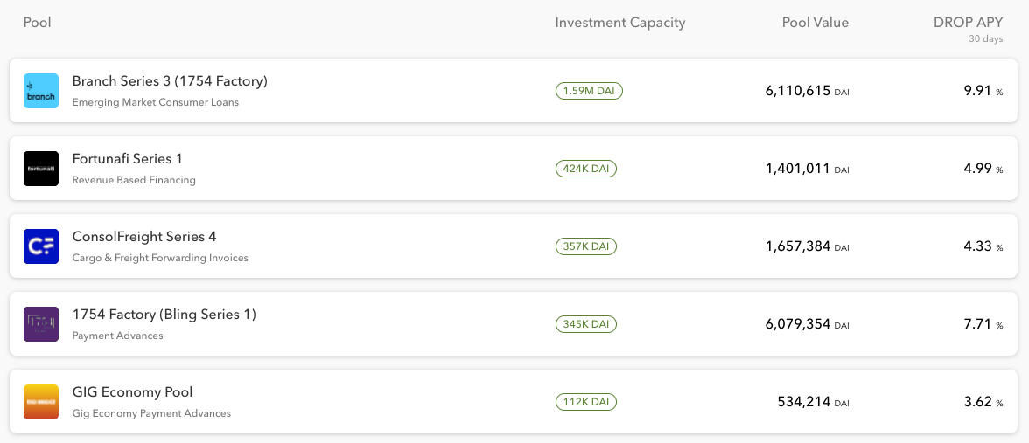Viewport: 1029px width, 443px height.
Task: Open the black Fortunafi logo icon
Action: pyautogui.click(x=41, y=169)
